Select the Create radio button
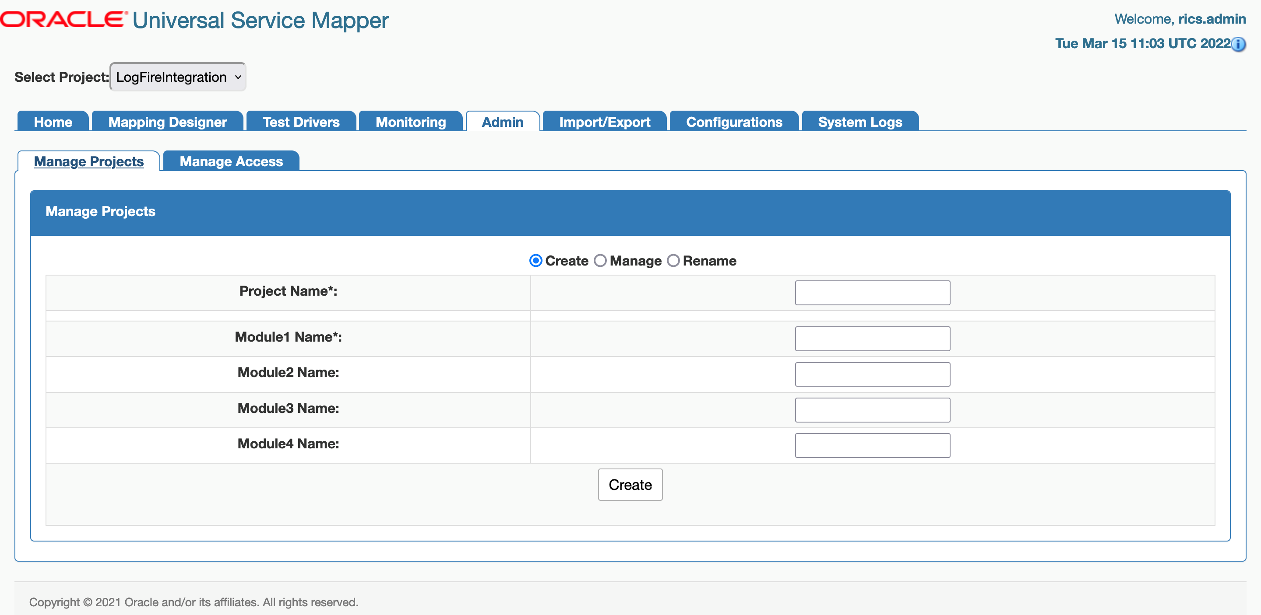Screen dimensions: 1261x615 pyautogui.click(x=535, y=261)
